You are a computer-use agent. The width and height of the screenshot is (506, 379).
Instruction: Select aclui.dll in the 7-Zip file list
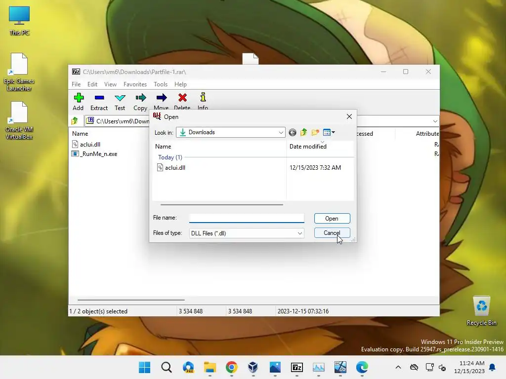click(x=90, y=145)
